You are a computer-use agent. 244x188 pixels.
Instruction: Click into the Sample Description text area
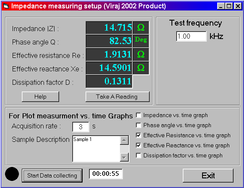[96, 149]
